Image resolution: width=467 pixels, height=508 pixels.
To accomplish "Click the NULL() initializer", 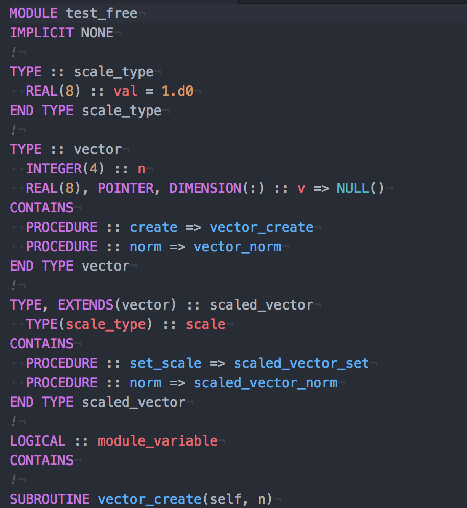I will pyautogui.click(x=360, y=188).
